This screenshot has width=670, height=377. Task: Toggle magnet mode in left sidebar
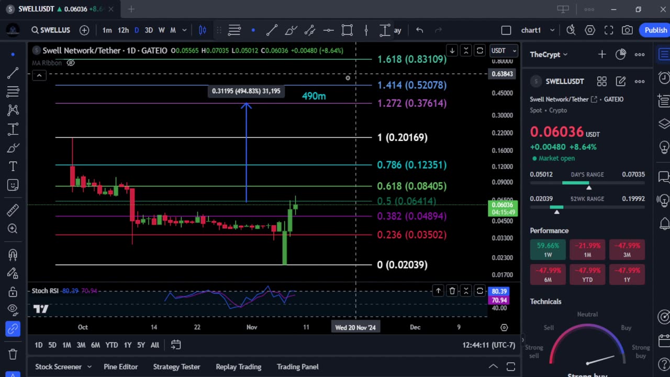pyautogui.click(x=13, y=255)
